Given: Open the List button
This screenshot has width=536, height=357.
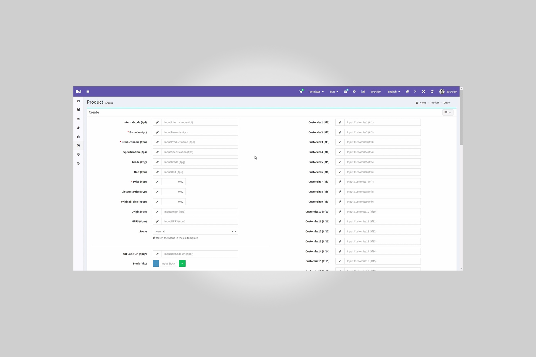Looking at the screenshot, I should (x=448, y=112).
